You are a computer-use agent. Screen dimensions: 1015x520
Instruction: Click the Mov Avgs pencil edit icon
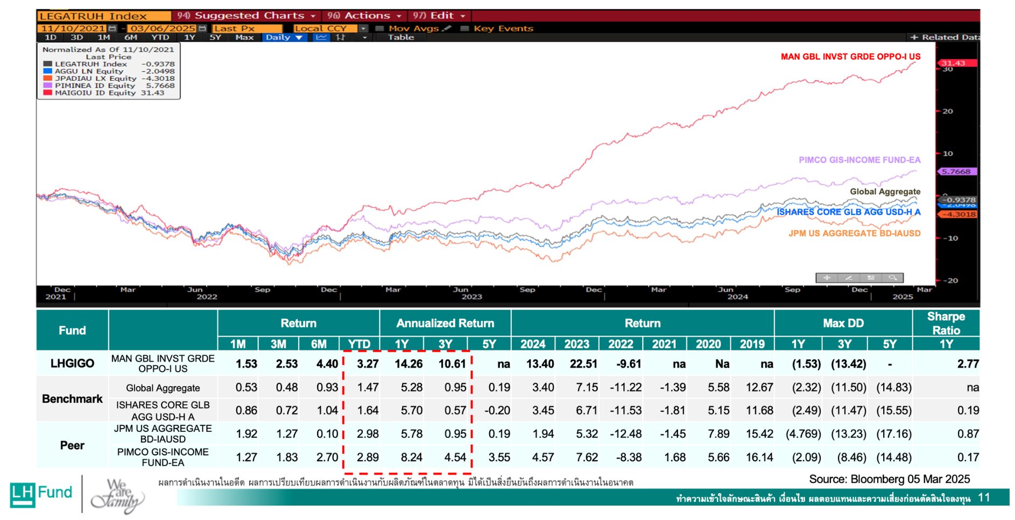pyautogui.click(x=447, y=28)
